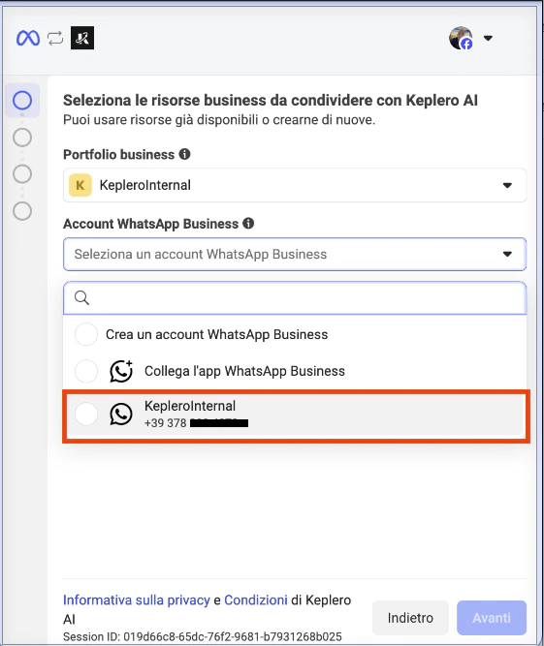Click the swap arrows icon between logos
Screen dimensions: 544x646
pos(55,39)
